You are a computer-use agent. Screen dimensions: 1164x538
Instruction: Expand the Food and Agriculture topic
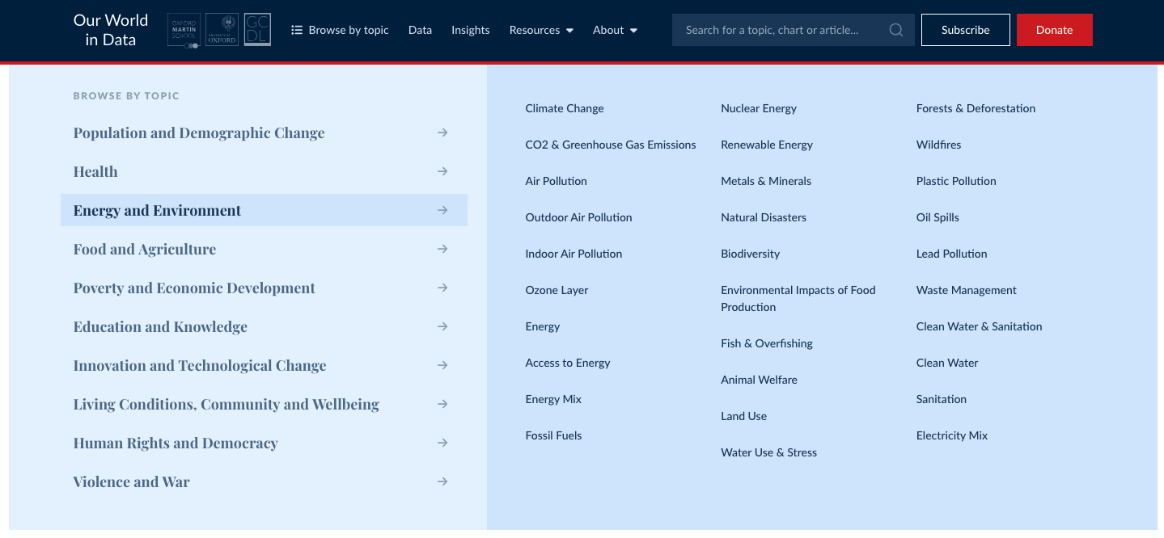click(144, 249)
